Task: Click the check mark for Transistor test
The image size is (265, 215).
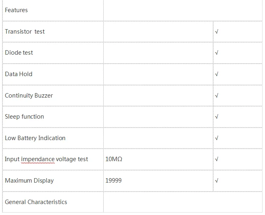Action: [217, 32]
